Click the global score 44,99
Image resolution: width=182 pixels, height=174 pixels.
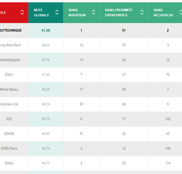[46, 134]
